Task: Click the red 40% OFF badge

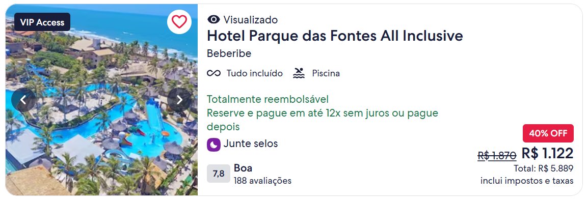Action: point(548,133)
